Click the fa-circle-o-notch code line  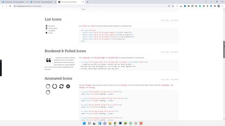click(x=104, y=98)
